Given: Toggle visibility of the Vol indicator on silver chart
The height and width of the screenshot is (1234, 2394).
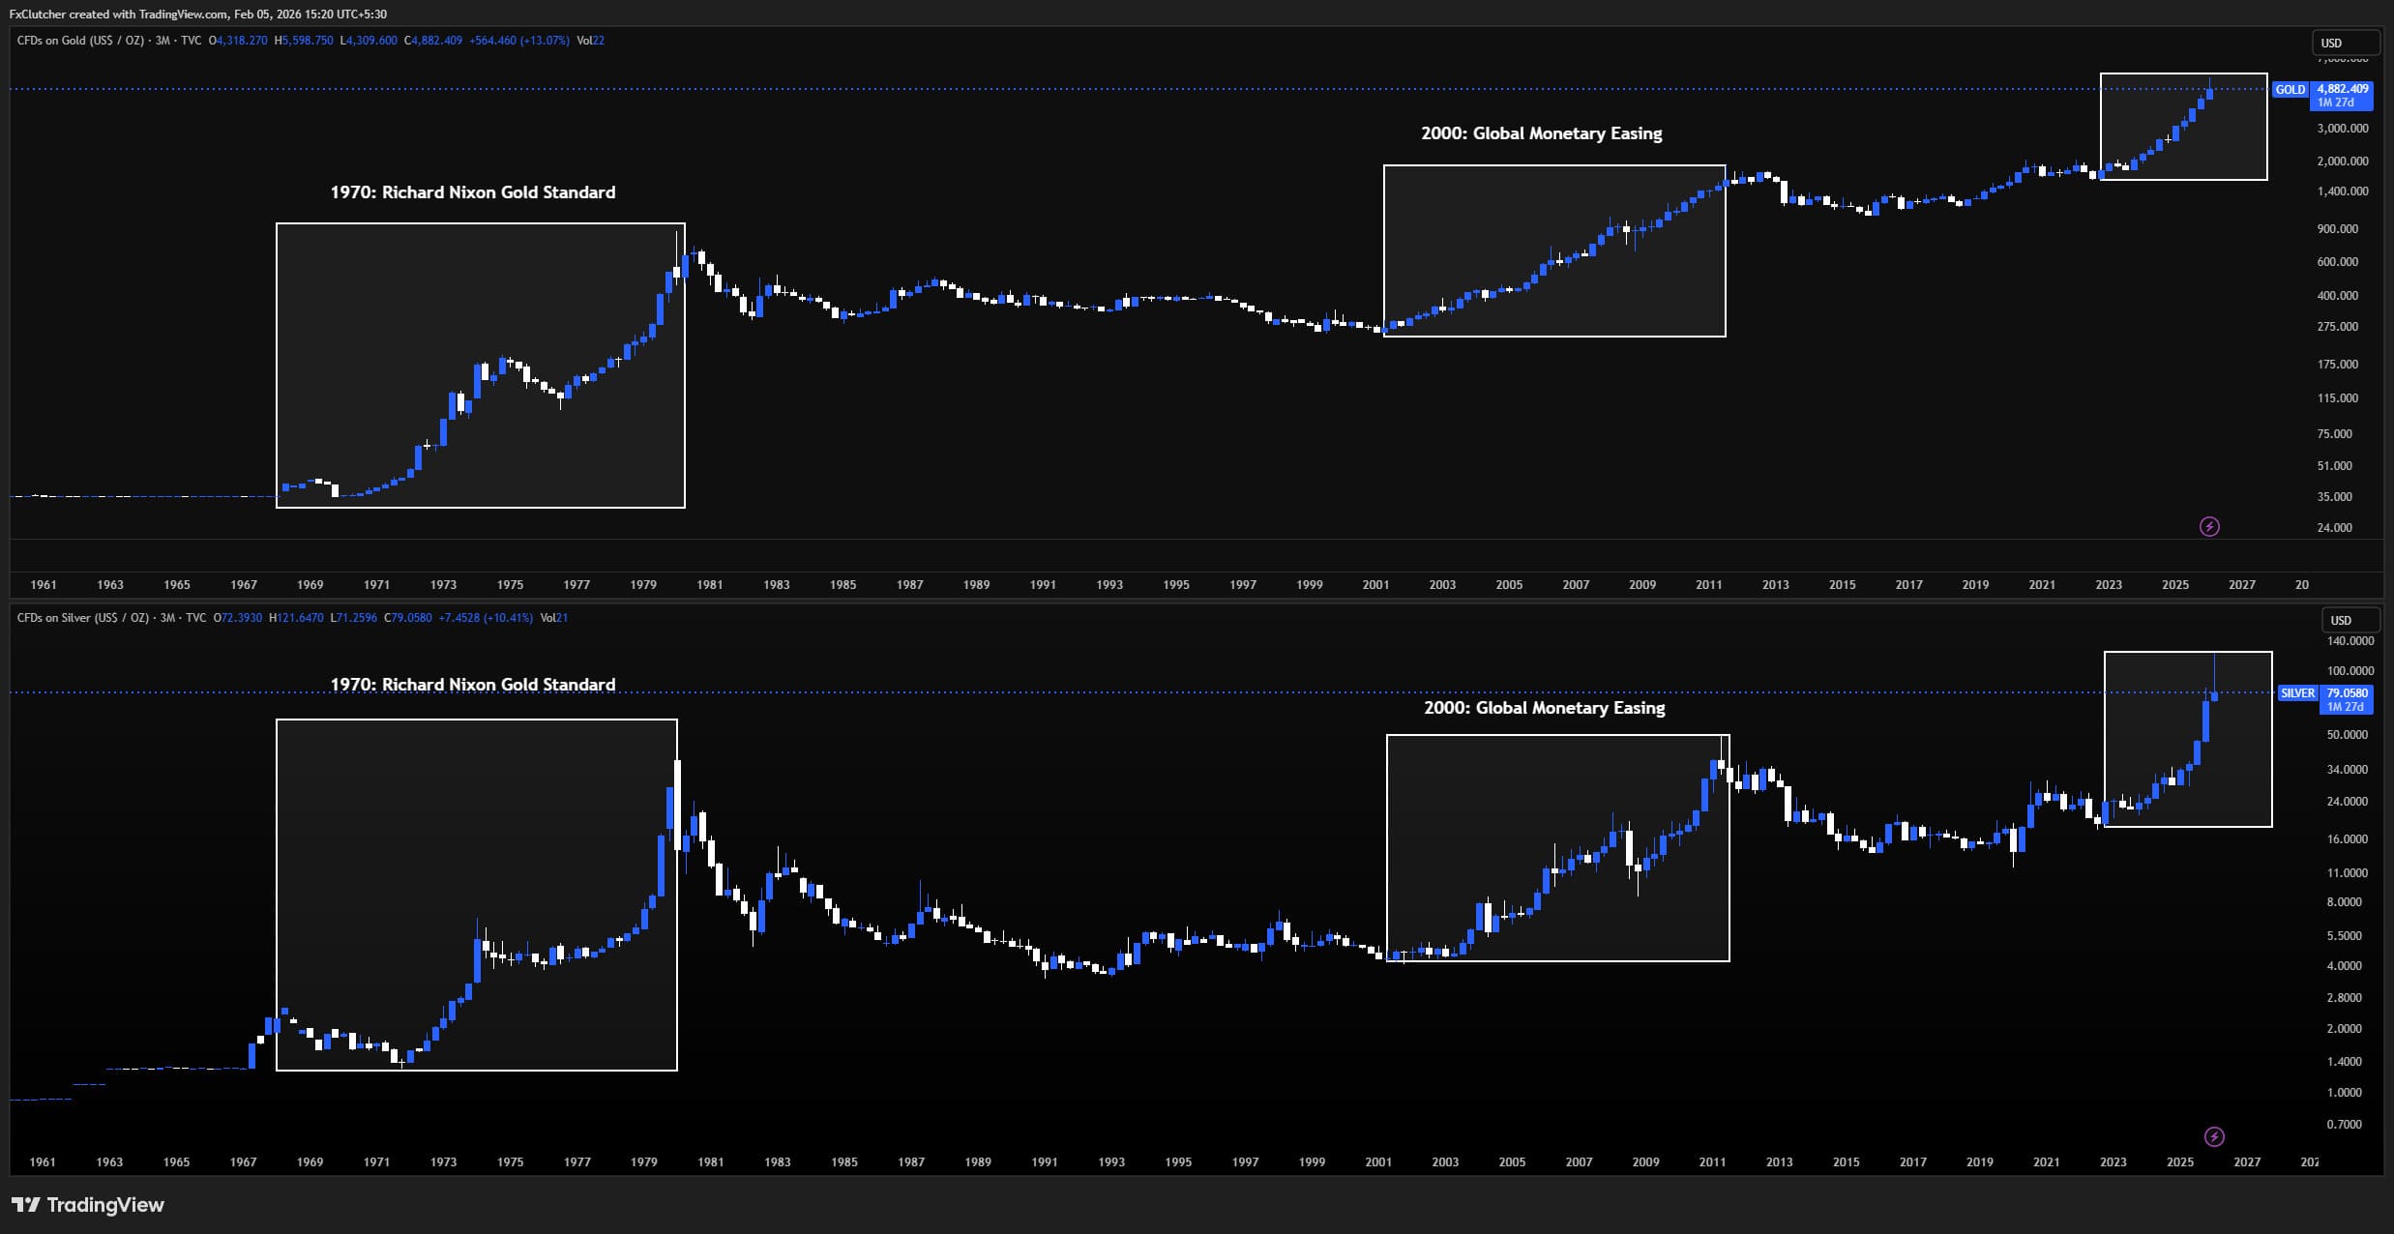Looking at the screenshot, I should coord(547,617).
